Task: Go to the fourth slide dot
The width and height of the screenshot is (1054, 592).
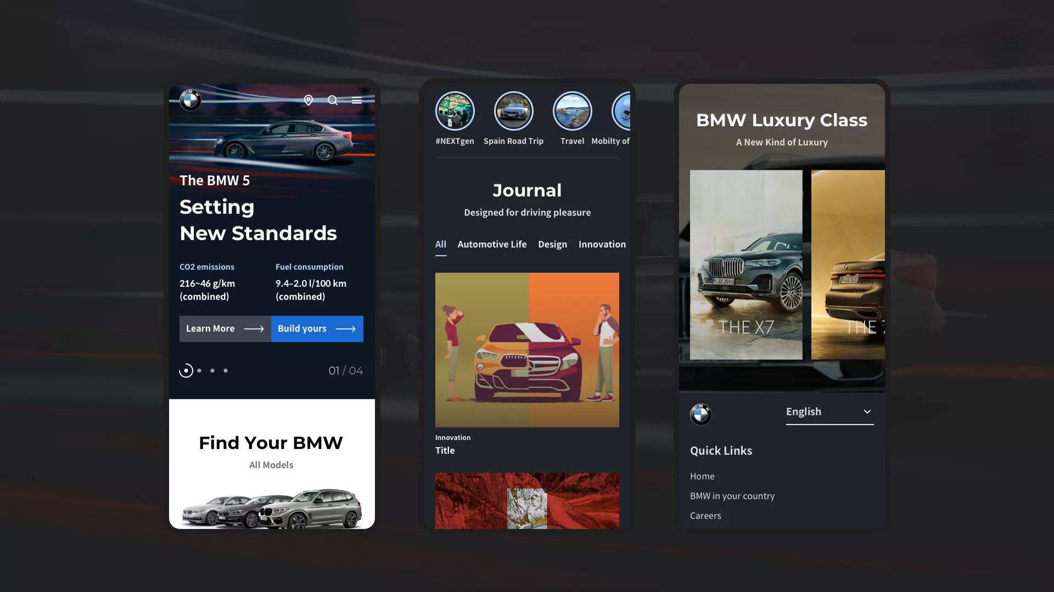Action: click(226, 371)
